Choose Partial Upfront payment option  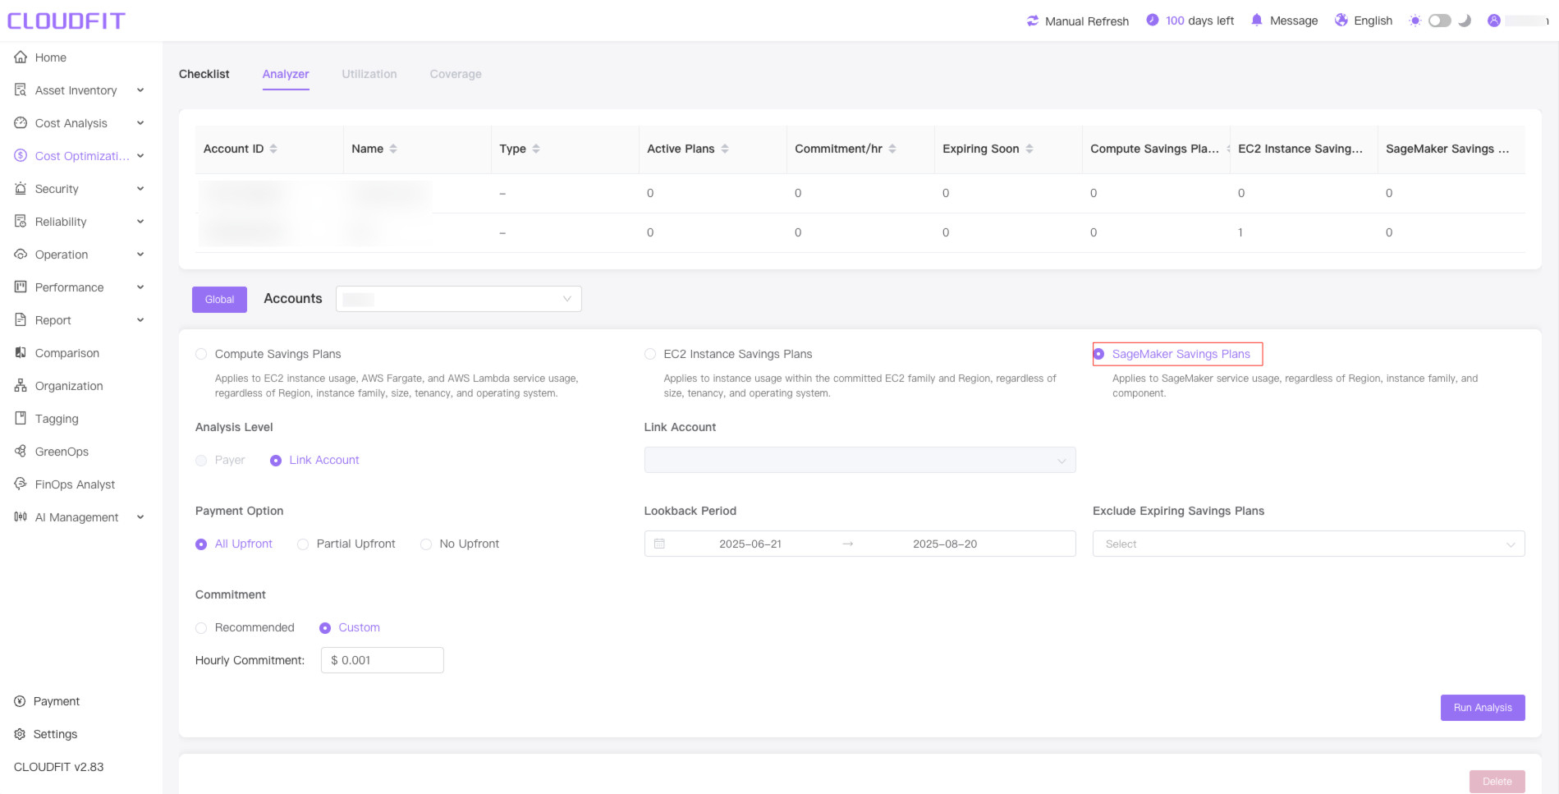point(303,544)
